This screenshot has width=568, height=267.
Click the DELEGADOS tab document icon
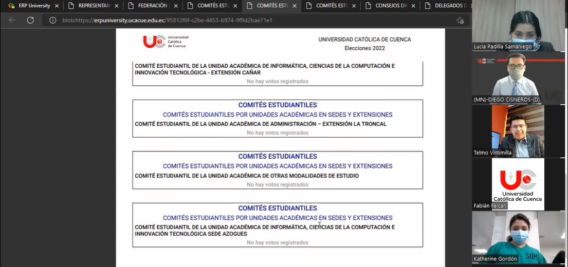pyautogui.click(x=428, y=6)
